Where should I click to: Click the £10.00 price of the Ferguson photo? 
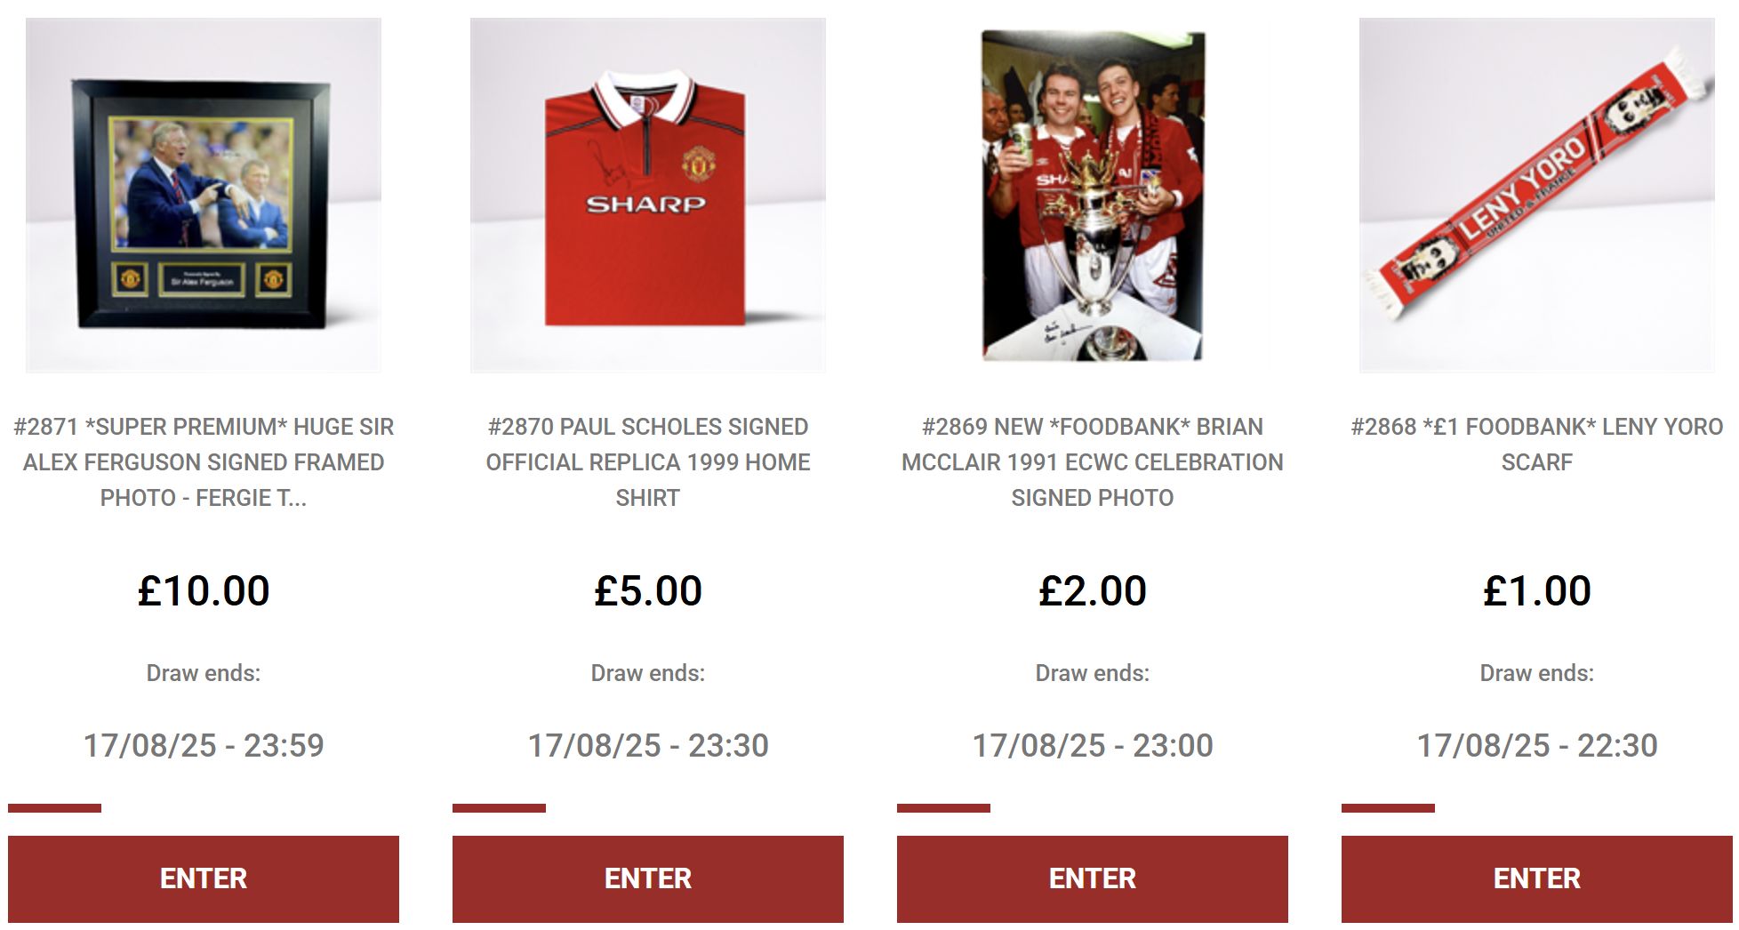204,590
